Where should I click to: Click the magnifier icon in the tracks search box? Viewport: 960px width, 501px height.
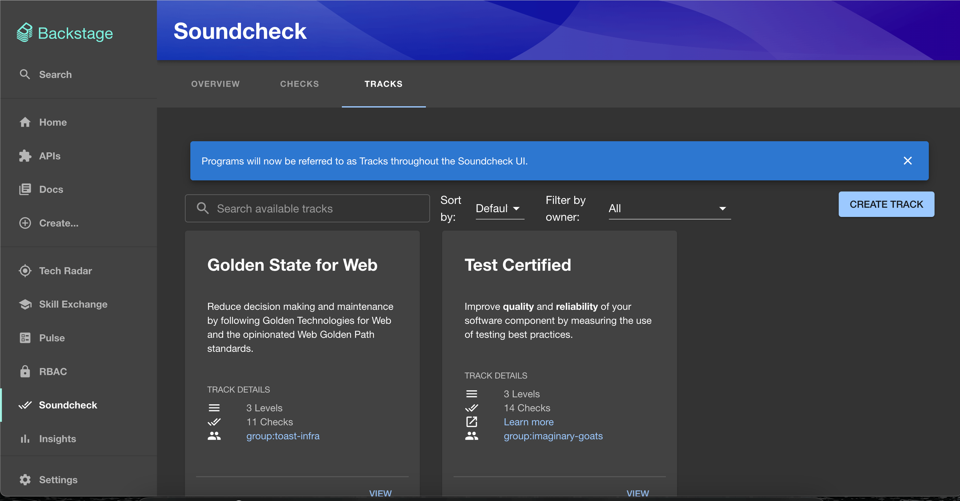pos(202,208)
